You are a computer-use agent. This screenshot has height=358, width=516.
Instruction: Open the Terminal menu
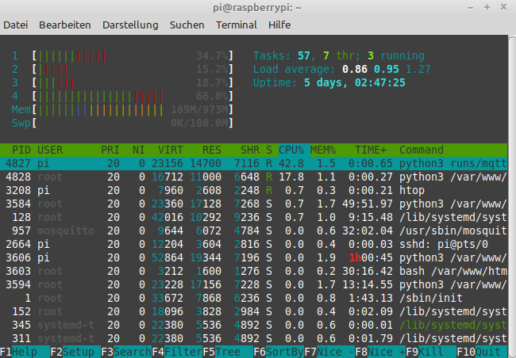237,25
